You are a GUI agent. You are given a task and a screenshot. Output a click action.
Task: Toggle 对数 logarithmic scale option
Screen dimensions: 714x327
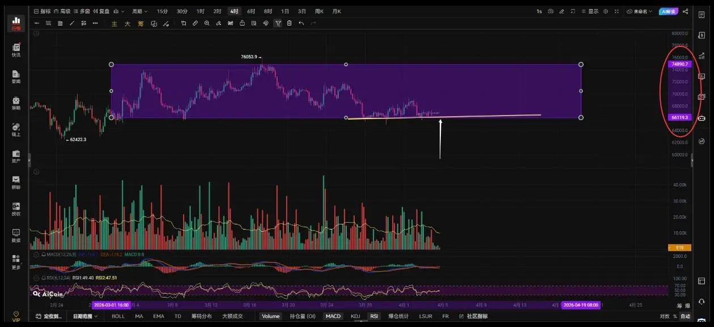tap(664, 316)
